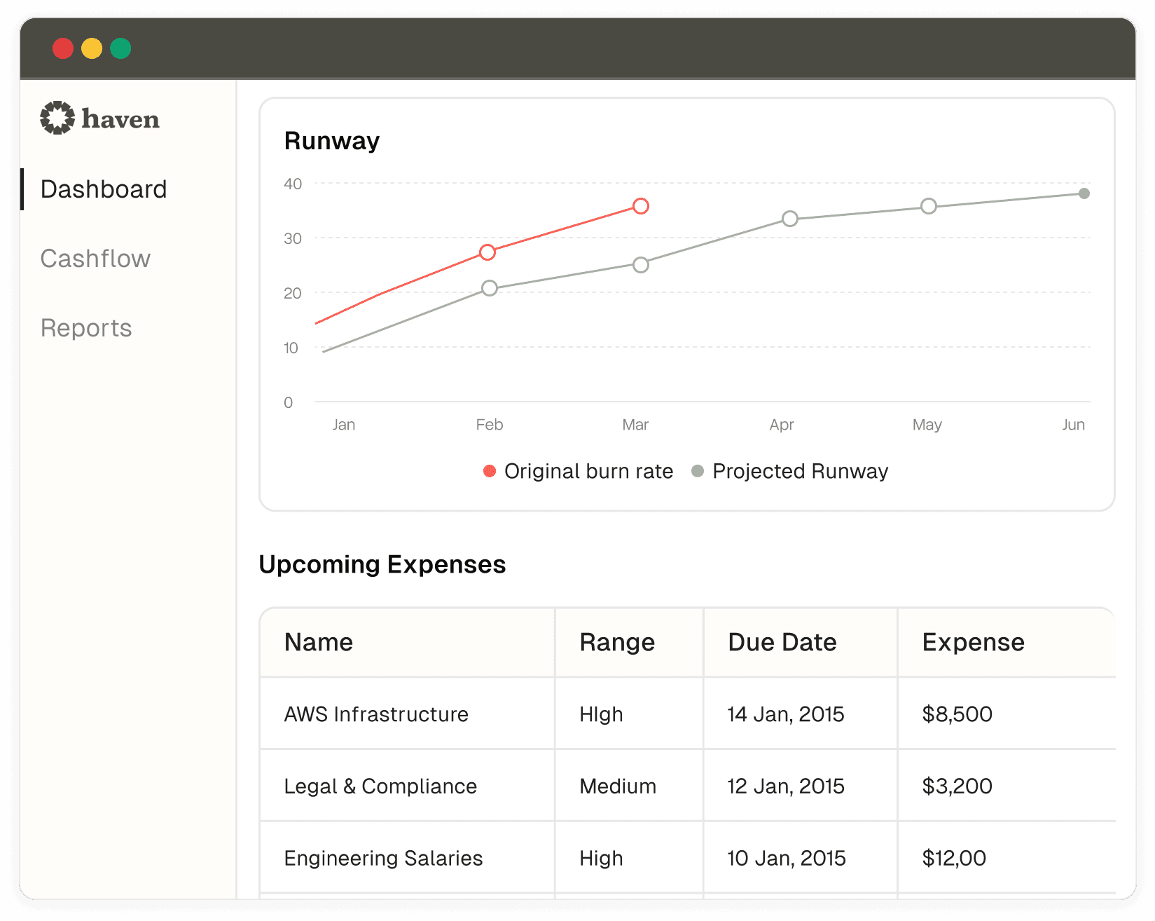Sort table by Expense column header
Screen dimensions: 1155x921
coord(973,642)
